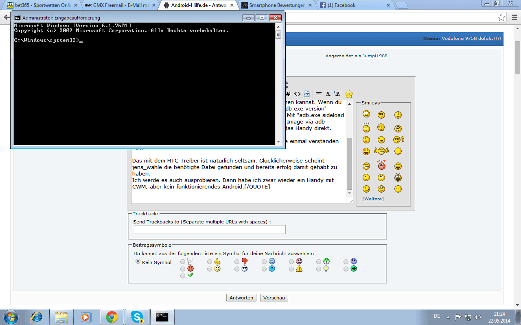Click the volume icon in system tray

coord(477,317)
